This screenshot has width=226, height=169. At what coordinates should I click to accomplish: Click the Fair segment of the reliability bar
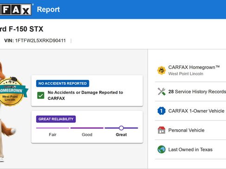53,128
